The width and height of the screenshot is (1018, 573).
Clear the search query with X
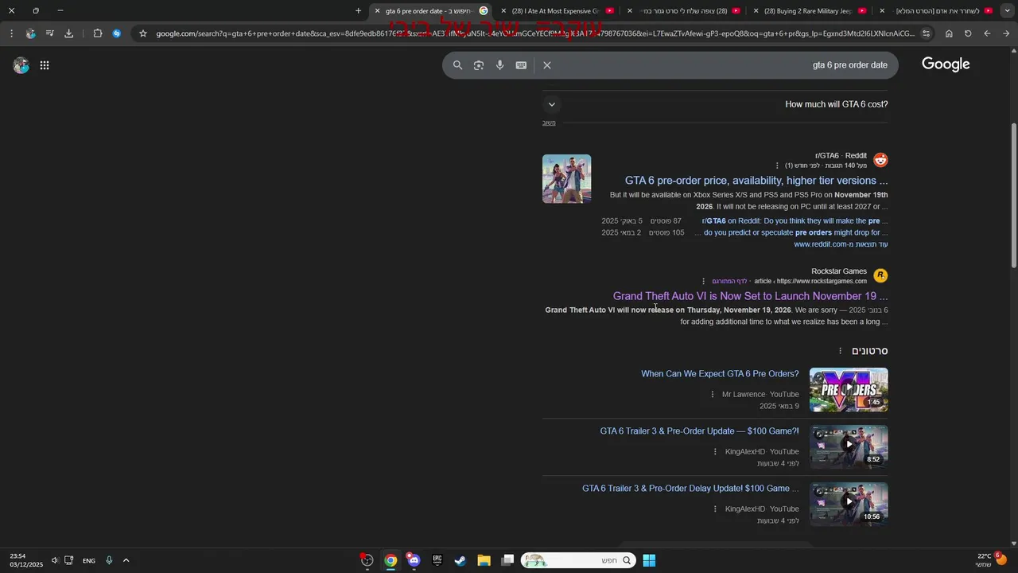coord(547,65)
